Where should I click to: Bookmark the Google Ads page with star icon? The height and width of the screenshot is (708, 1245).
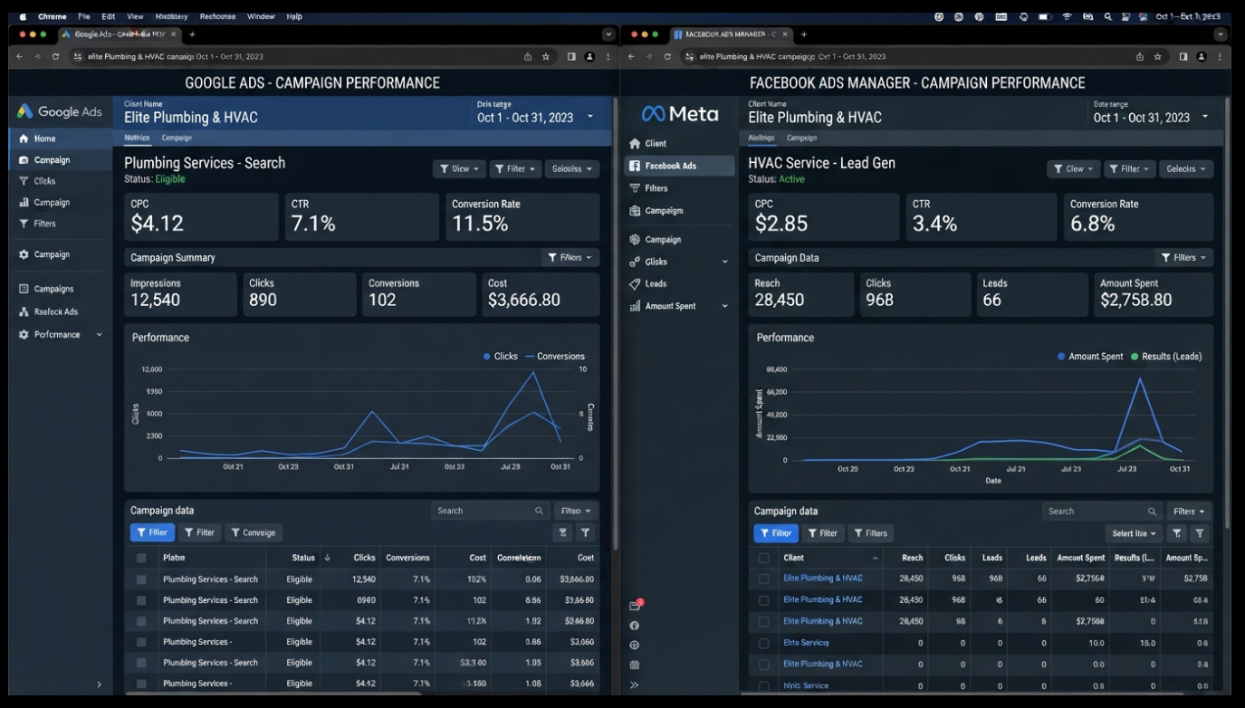[x=546, y=56]
